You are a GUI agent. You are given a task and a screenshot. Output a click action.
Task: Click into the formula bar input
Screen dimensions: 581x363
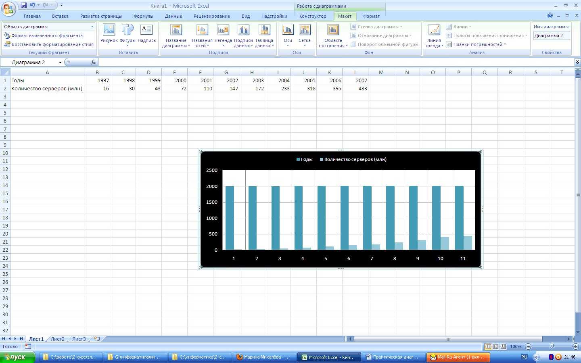pyautogui.click(x=336, y=62)
